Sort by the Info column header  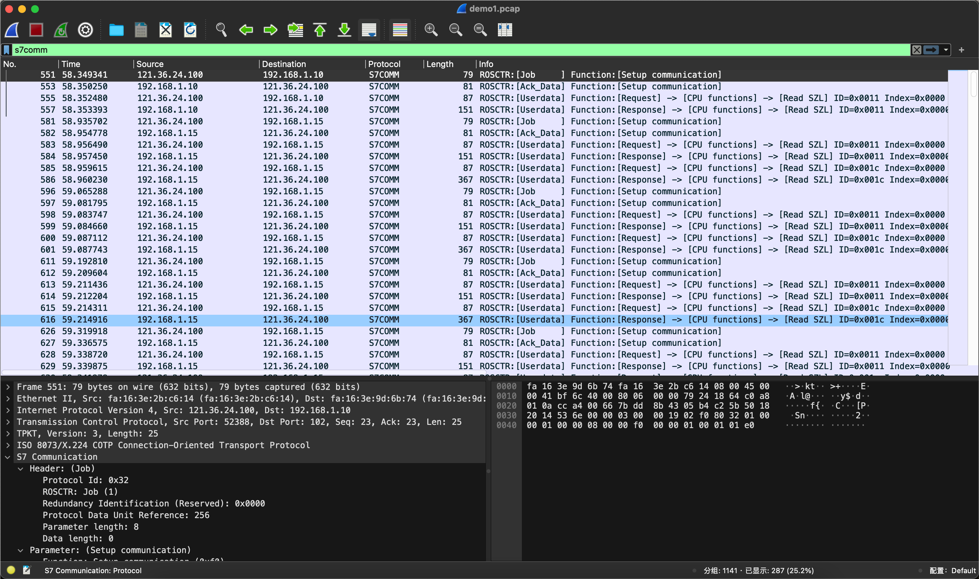[712, 64]
